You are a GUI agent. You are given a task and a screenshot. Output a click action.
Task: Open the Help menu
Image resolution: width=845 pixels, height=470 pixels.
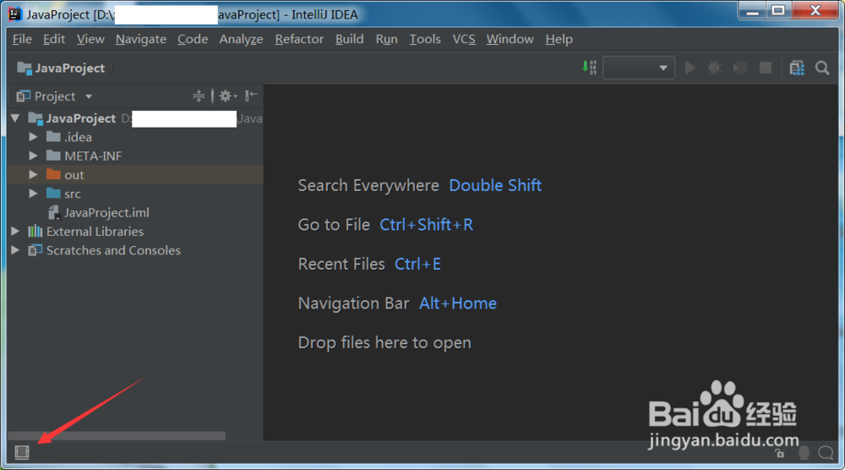click(x=559, y=40)
